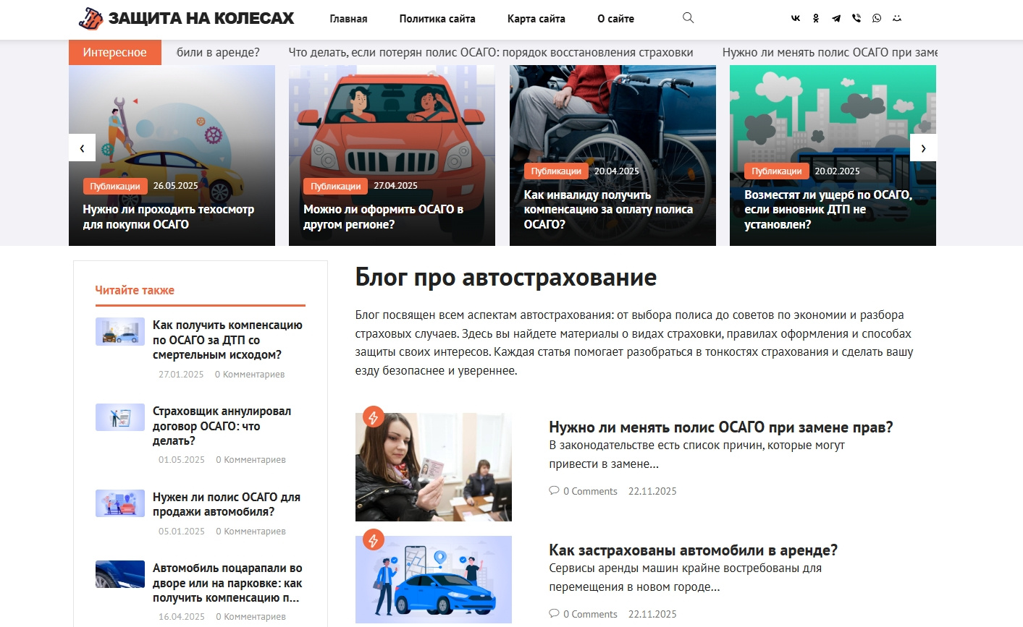Click lightning badge on the driver's license photo
This screenshot has width=1023, height=627.
(x=374, y=417)
